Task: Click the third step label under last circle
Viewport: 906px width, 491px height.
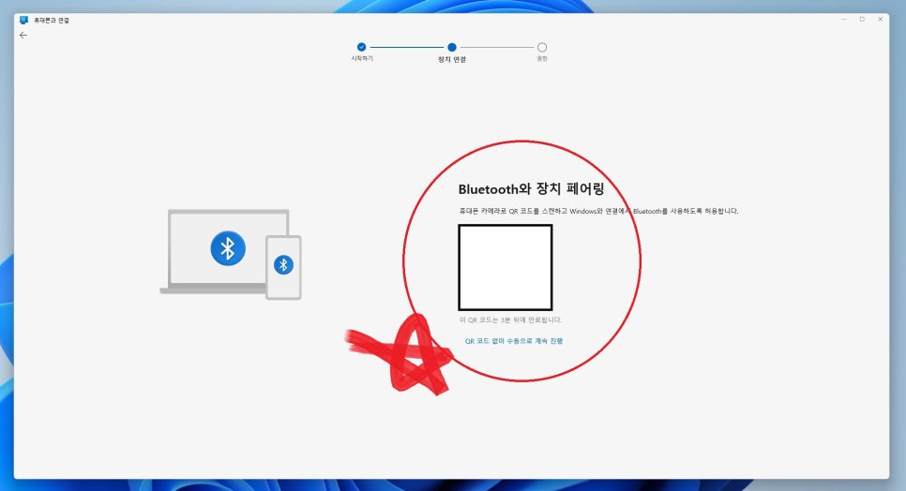Action: 542,59
